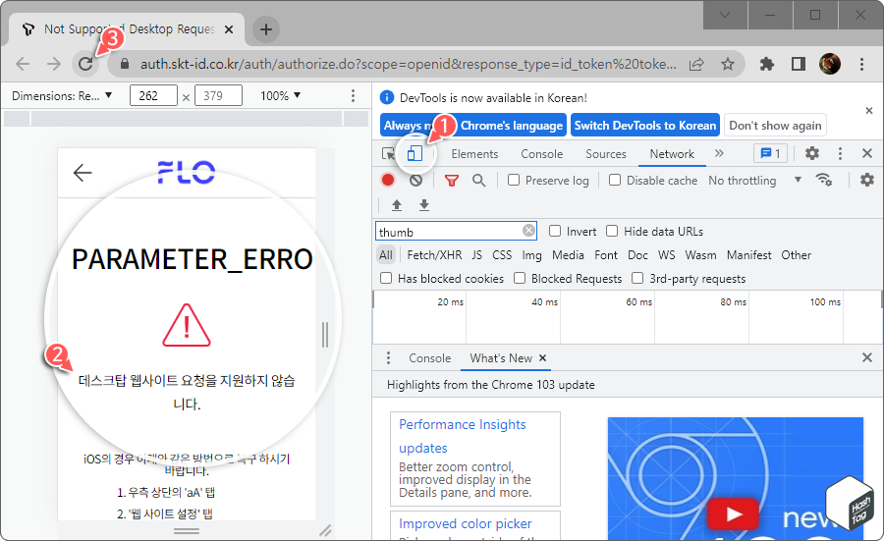Clear the network log
The width and height of the screenshot is (884, 541).
point(416,181)
